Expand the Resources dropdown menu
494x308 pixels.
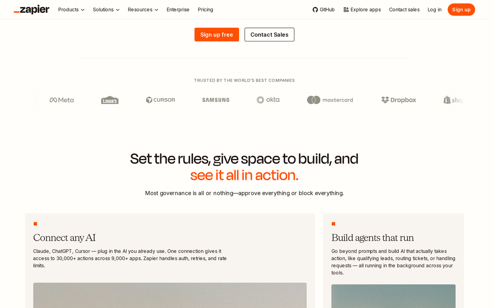(x=143, y=9)
